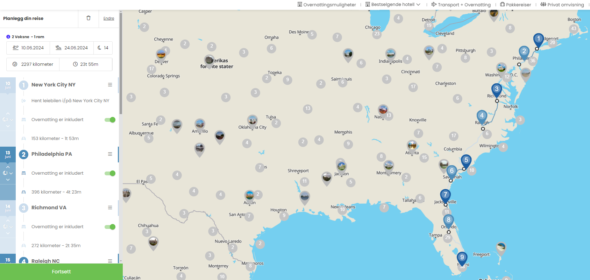Toggle off Philadelphia overnight stay switch
This screenshot has height=280, width=590.
(110, 173)
